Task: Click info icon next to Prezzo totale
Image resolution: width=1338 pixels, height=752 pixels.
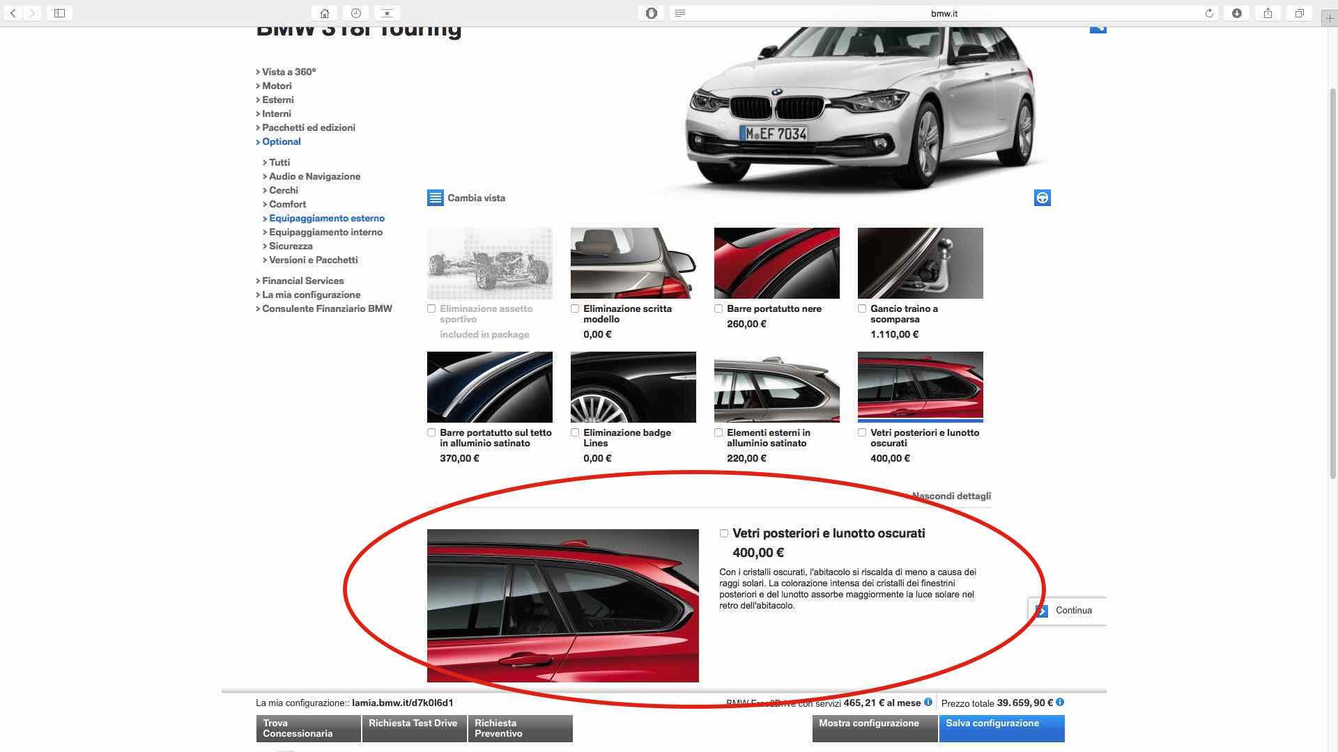Action: (x=1059, y=702)
